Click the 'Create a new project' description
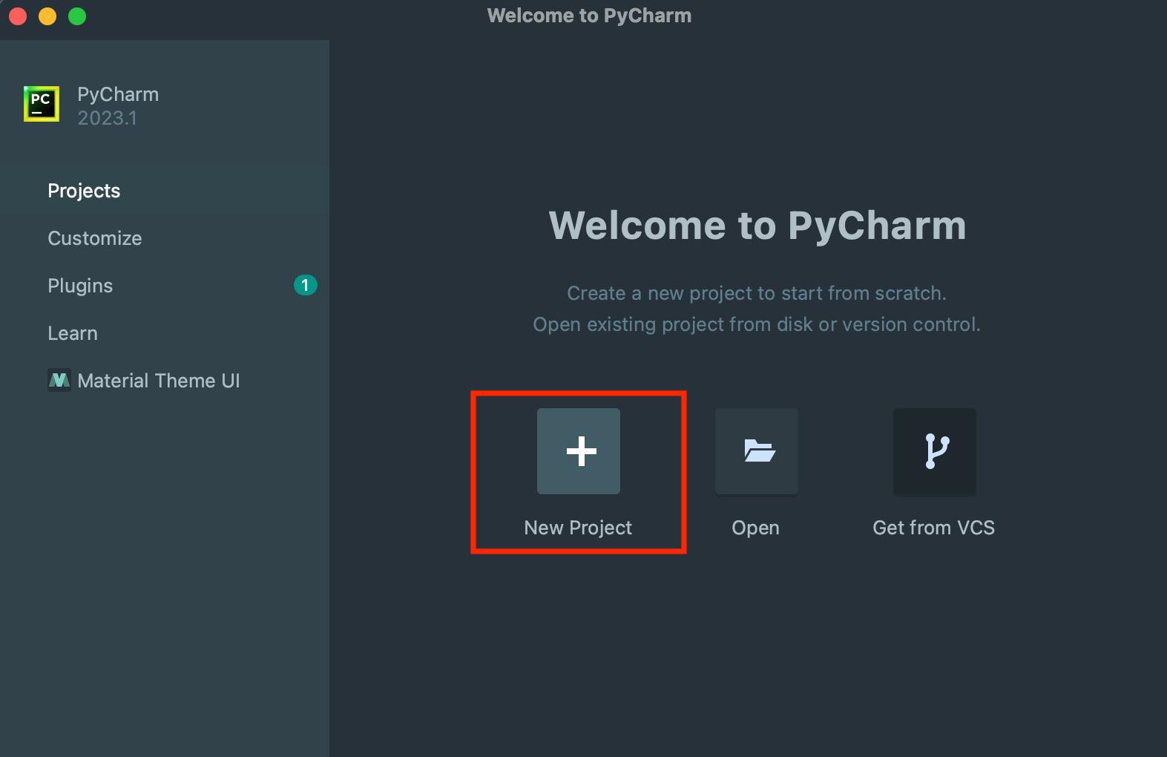Viewport: 1167px width, 757px height. coord(757,293)
